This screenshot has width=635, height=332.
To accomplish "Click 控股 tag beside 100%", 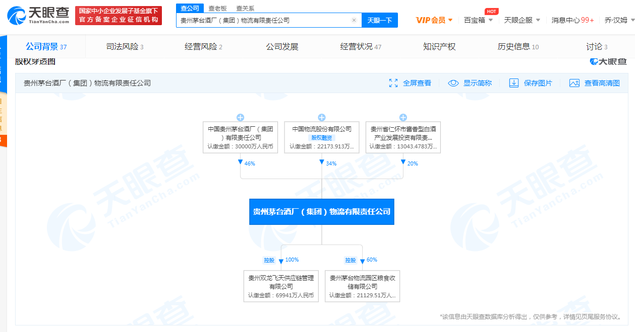I will pos(269,260).
